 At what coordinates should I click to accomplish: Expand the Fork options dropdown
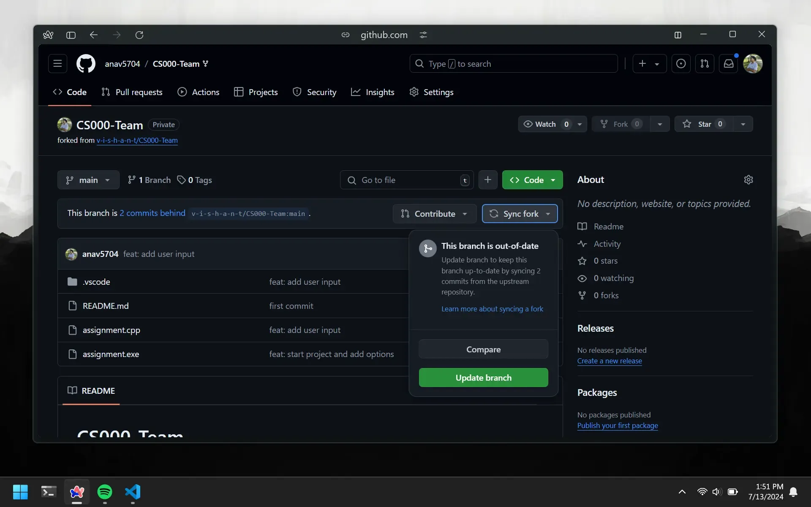pyautogui.click(x=660, y=124)
